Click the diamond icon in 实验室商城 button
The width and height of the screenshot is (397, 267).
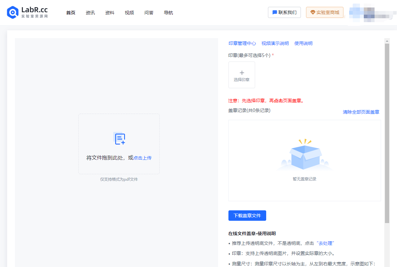(313, 12)
